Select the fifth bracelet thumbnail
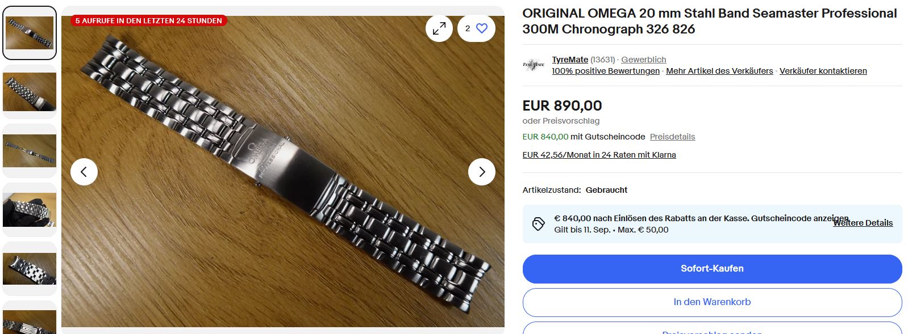 click(x=30, y=268)
